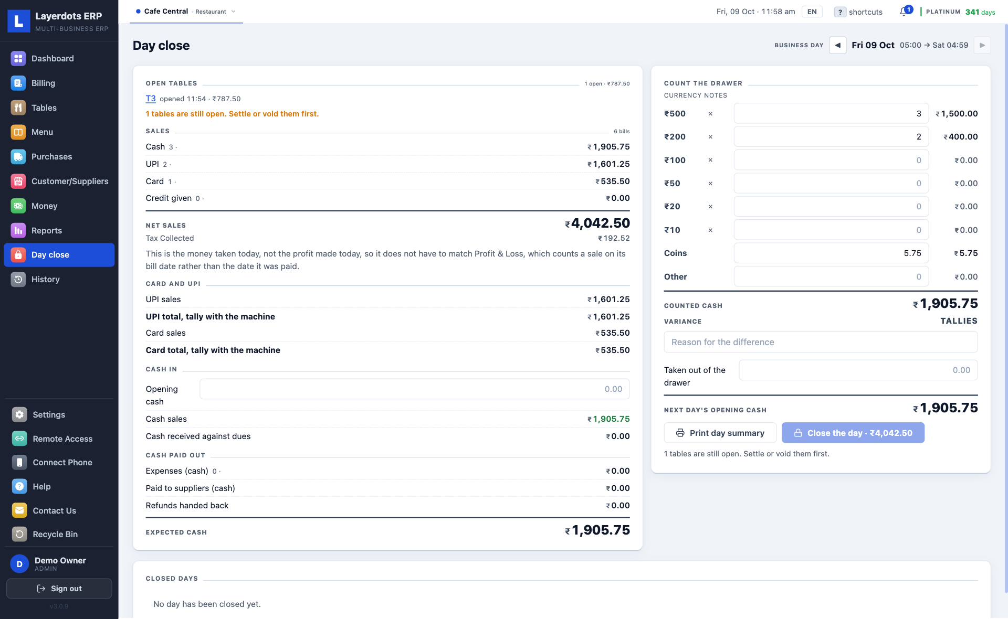Viewport: 1008px width, 619px height.
Task: Open the Dashboard icon in sidebar
Action: tap(18, 59)
